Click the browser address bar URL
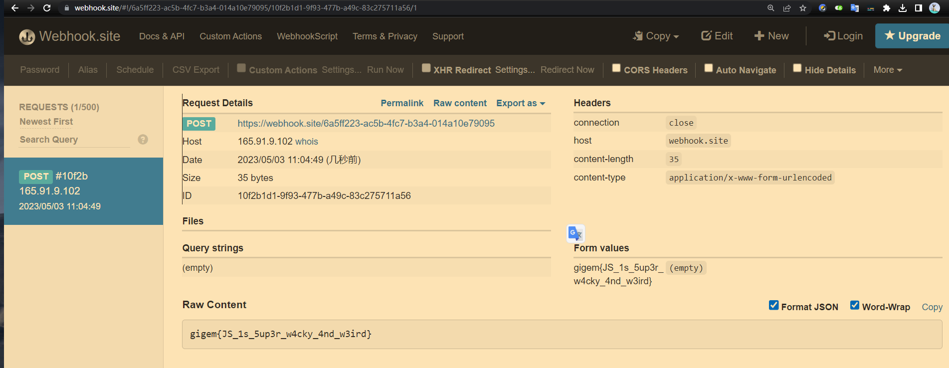Viewport: 949px width, 368px height. click(246, 8)
